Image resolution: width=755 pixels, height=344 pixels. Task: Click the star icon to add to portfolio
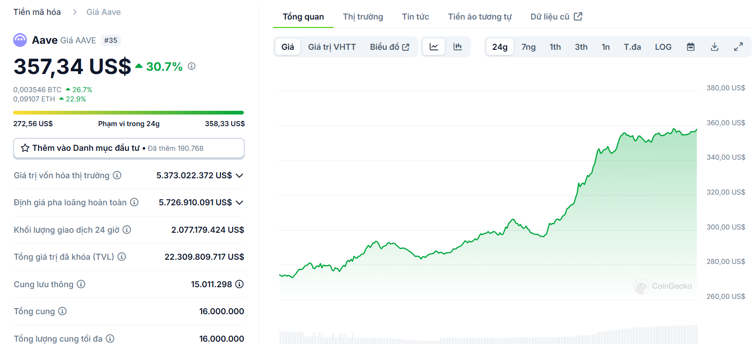(x=25, y=148)
